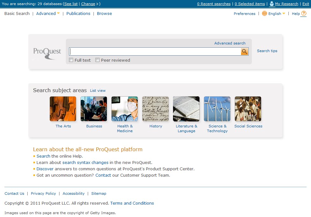311x217 pixels.
Task: Open 0 Recent searches
Action: tap(214, 4)
